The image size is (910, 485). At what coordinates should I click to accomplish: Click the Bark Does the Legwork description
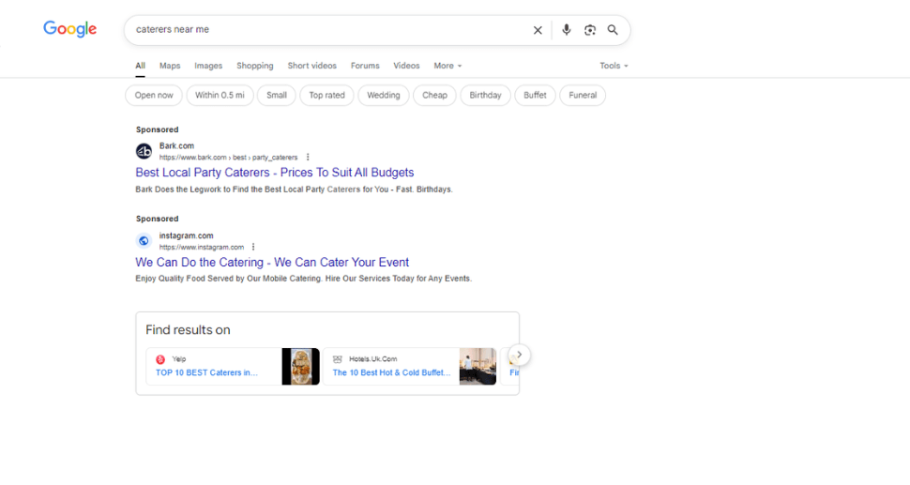click(x=295, y=189)
